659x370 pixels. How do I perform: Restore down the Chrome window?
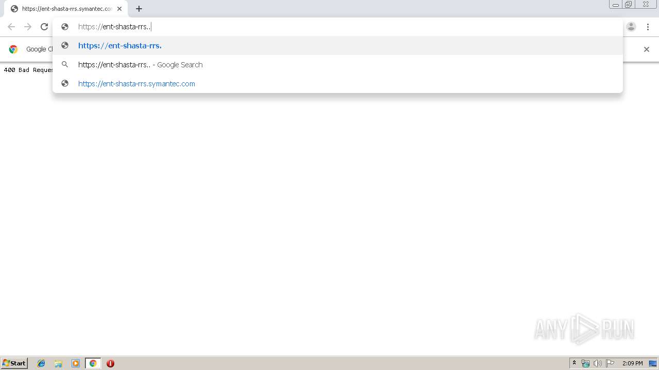pyautogui.click(x=629, y=4)
